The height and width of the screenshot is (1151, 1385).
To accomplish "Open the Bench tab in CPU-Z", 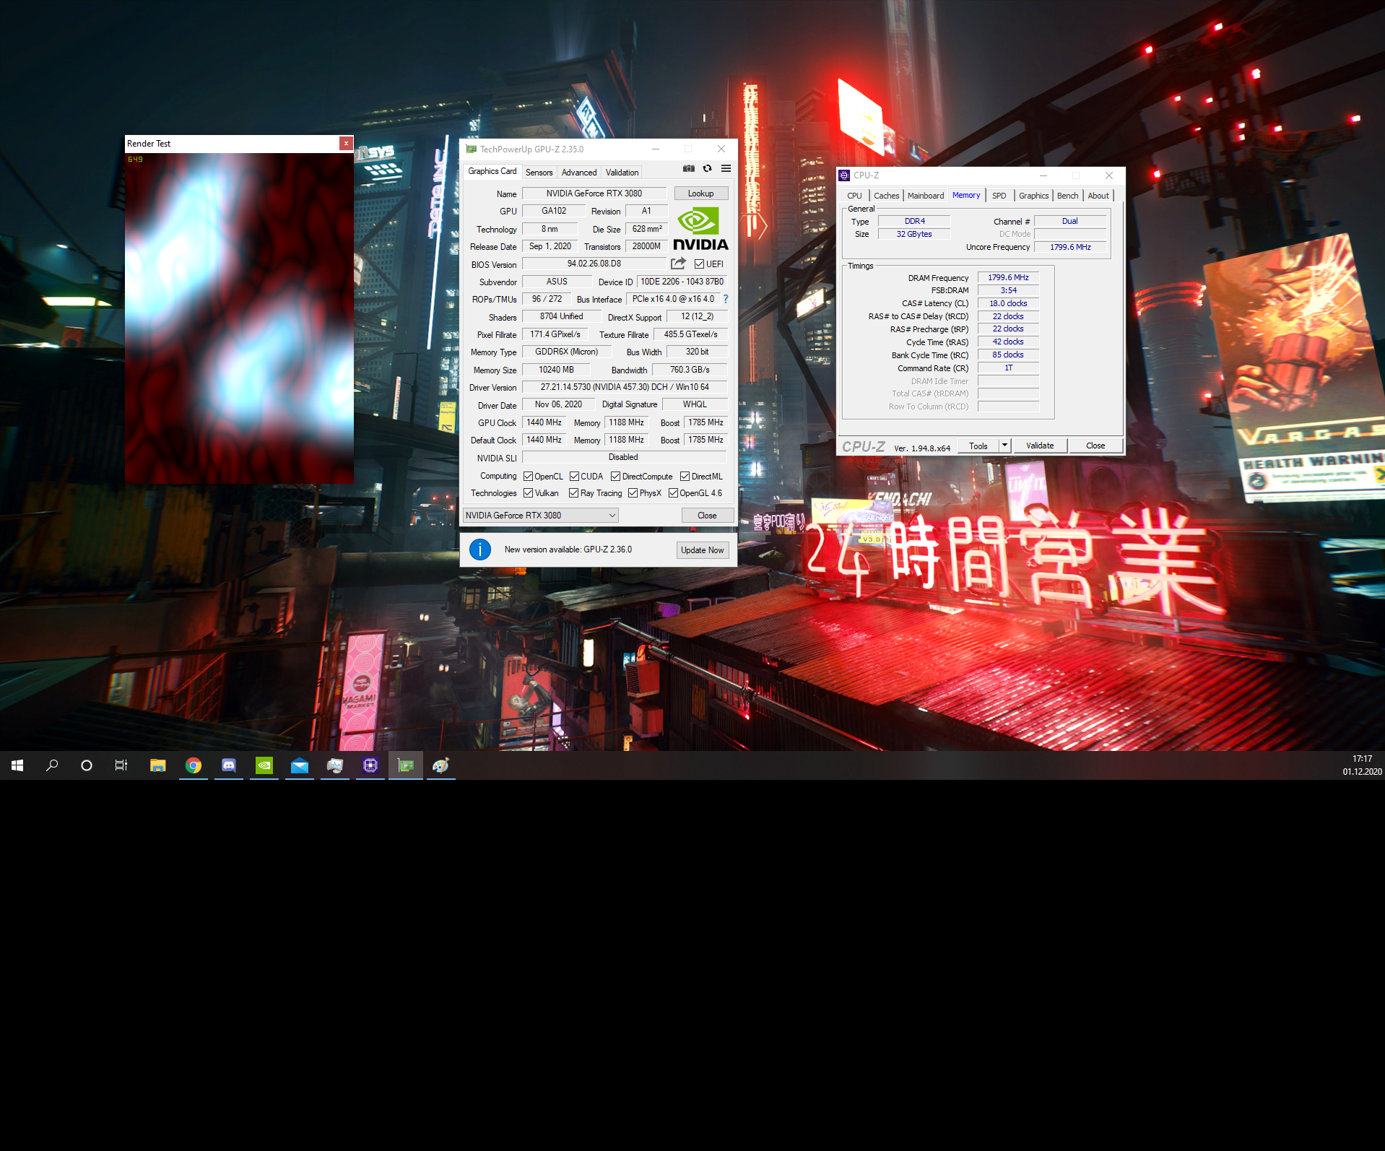I will [x=1067, y=196].
